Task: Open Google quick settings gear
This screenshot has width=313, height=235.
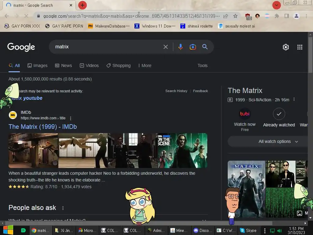Action: pos(286,47)
